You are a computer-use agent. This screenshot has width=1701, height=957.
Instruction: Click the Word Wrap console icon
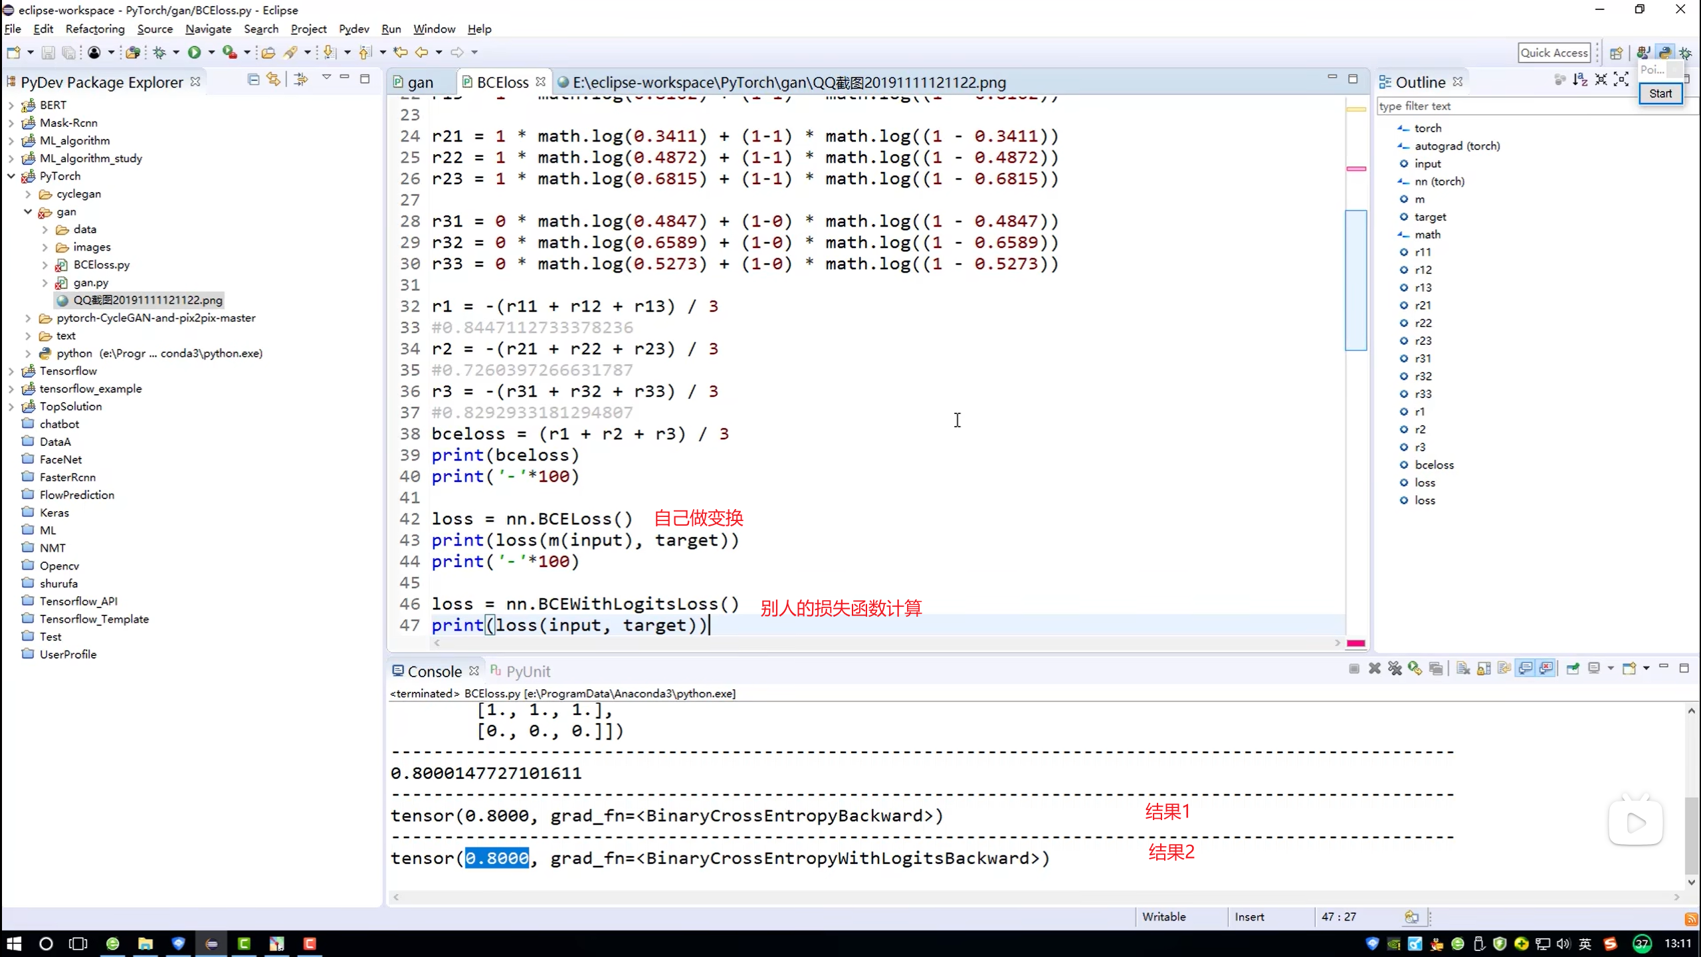(1504, 669)
